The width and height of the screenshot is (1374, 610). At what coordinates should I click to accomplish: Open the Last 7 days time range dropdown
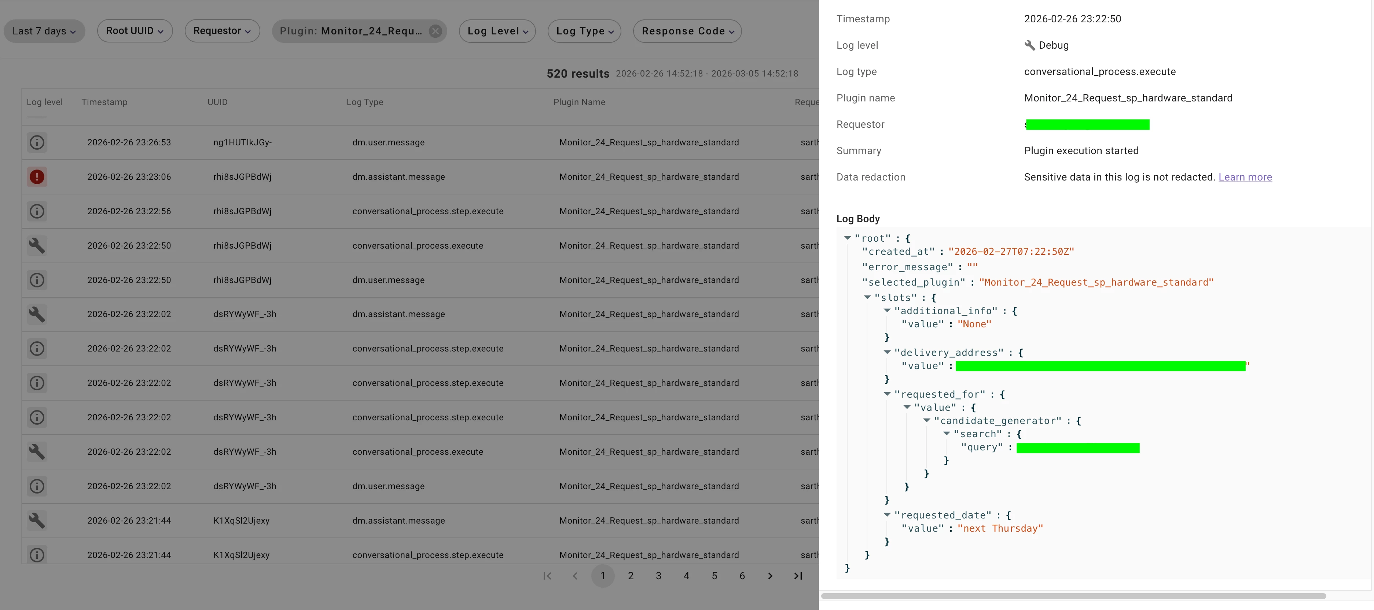point(44,31)
